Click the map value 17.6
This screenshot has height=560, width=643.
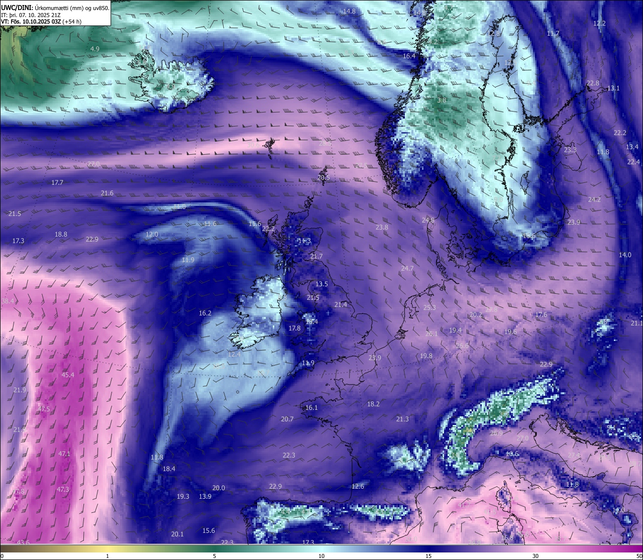(x=541, y=314)
